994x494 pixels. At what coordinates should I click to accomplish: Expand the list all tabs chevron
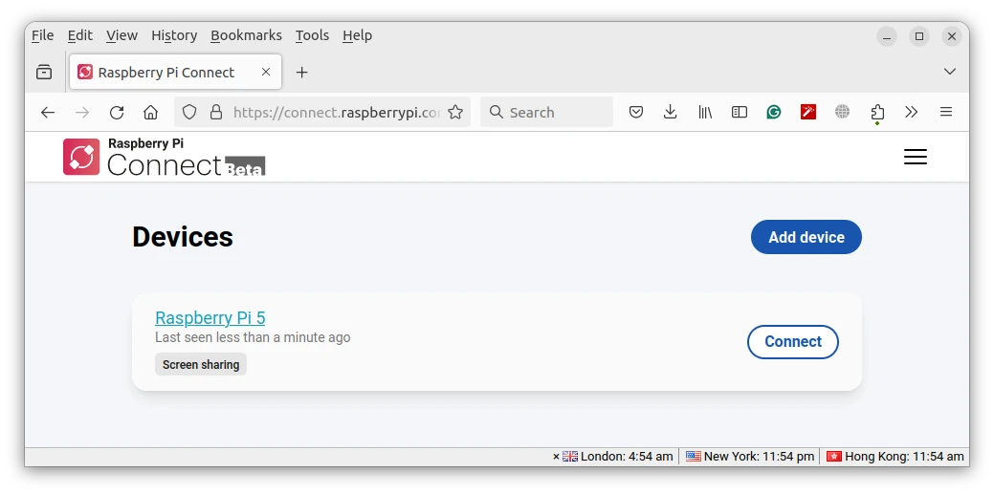[950, 72]
